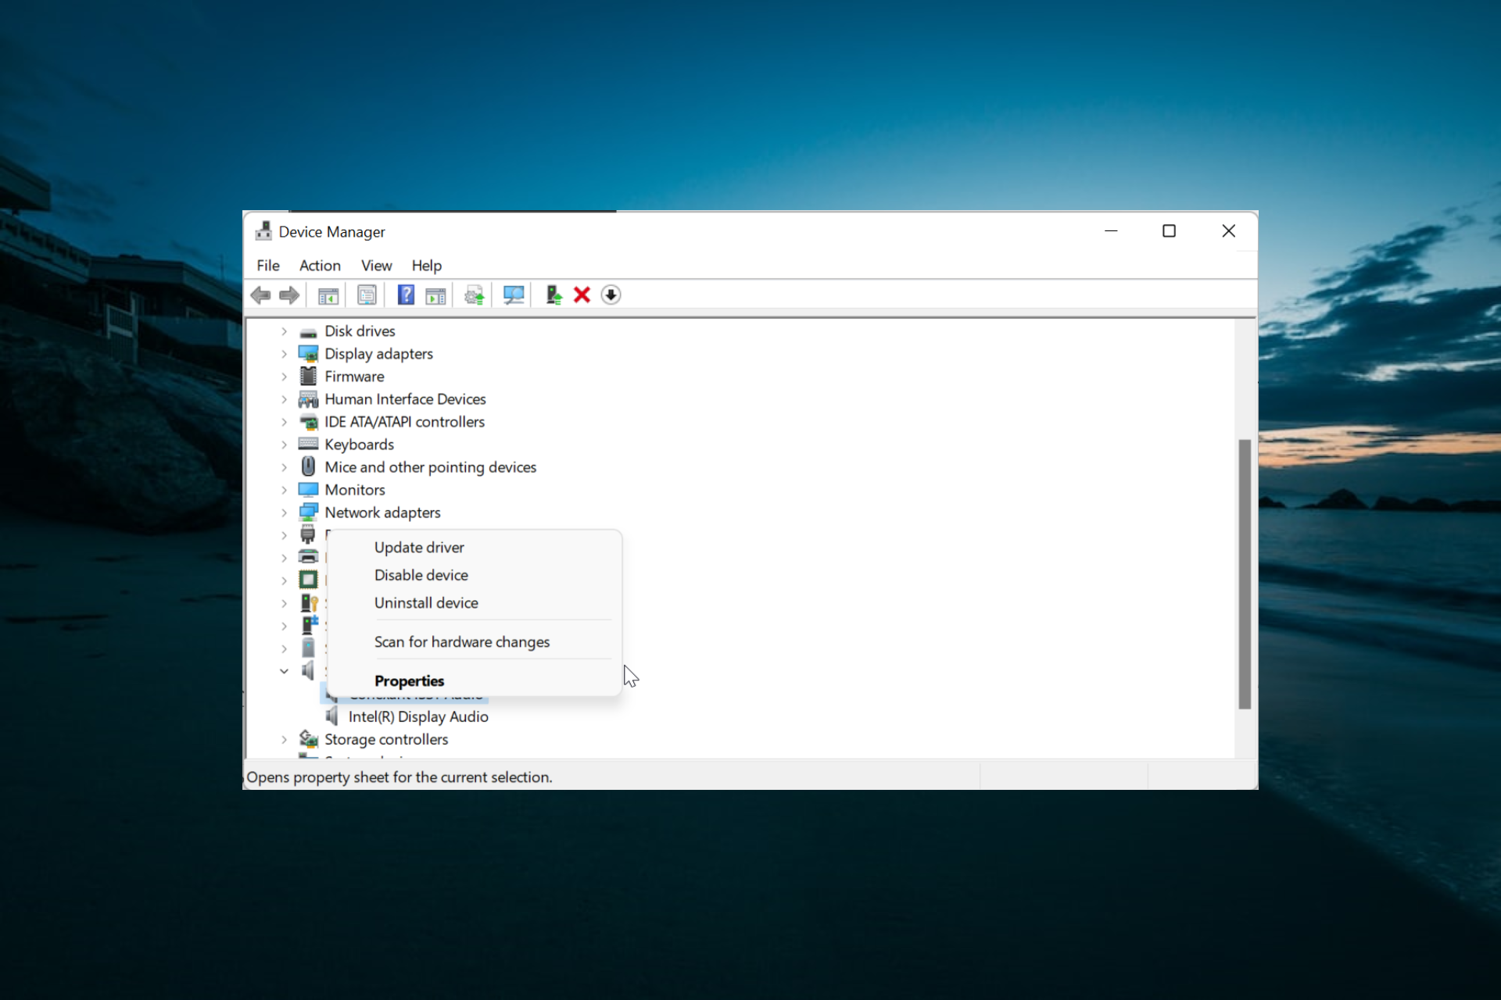1501x1000 pixels.
Task: Expand the Storage controllers category
Action: (x=282, y=739)
